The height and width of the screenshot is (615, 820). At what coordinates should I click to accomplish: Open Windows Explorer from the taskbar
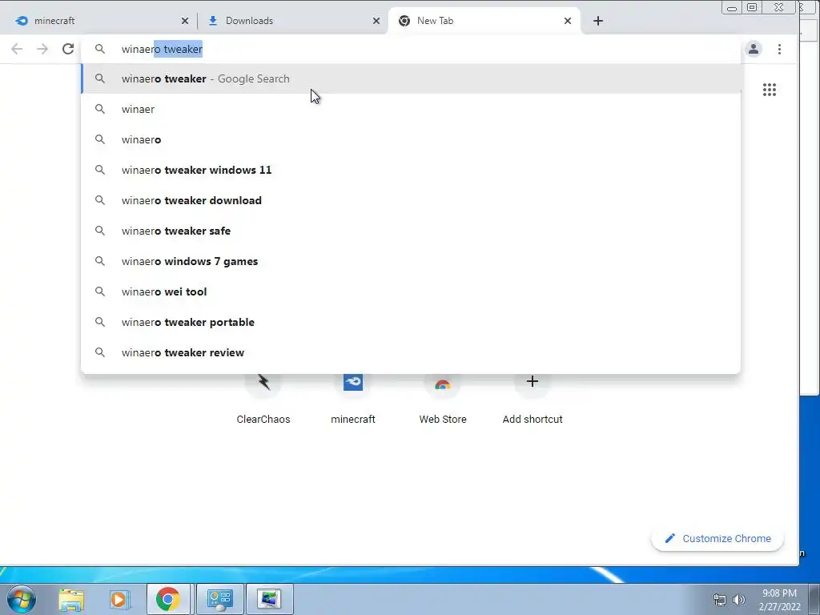click(x=71, y=599)
